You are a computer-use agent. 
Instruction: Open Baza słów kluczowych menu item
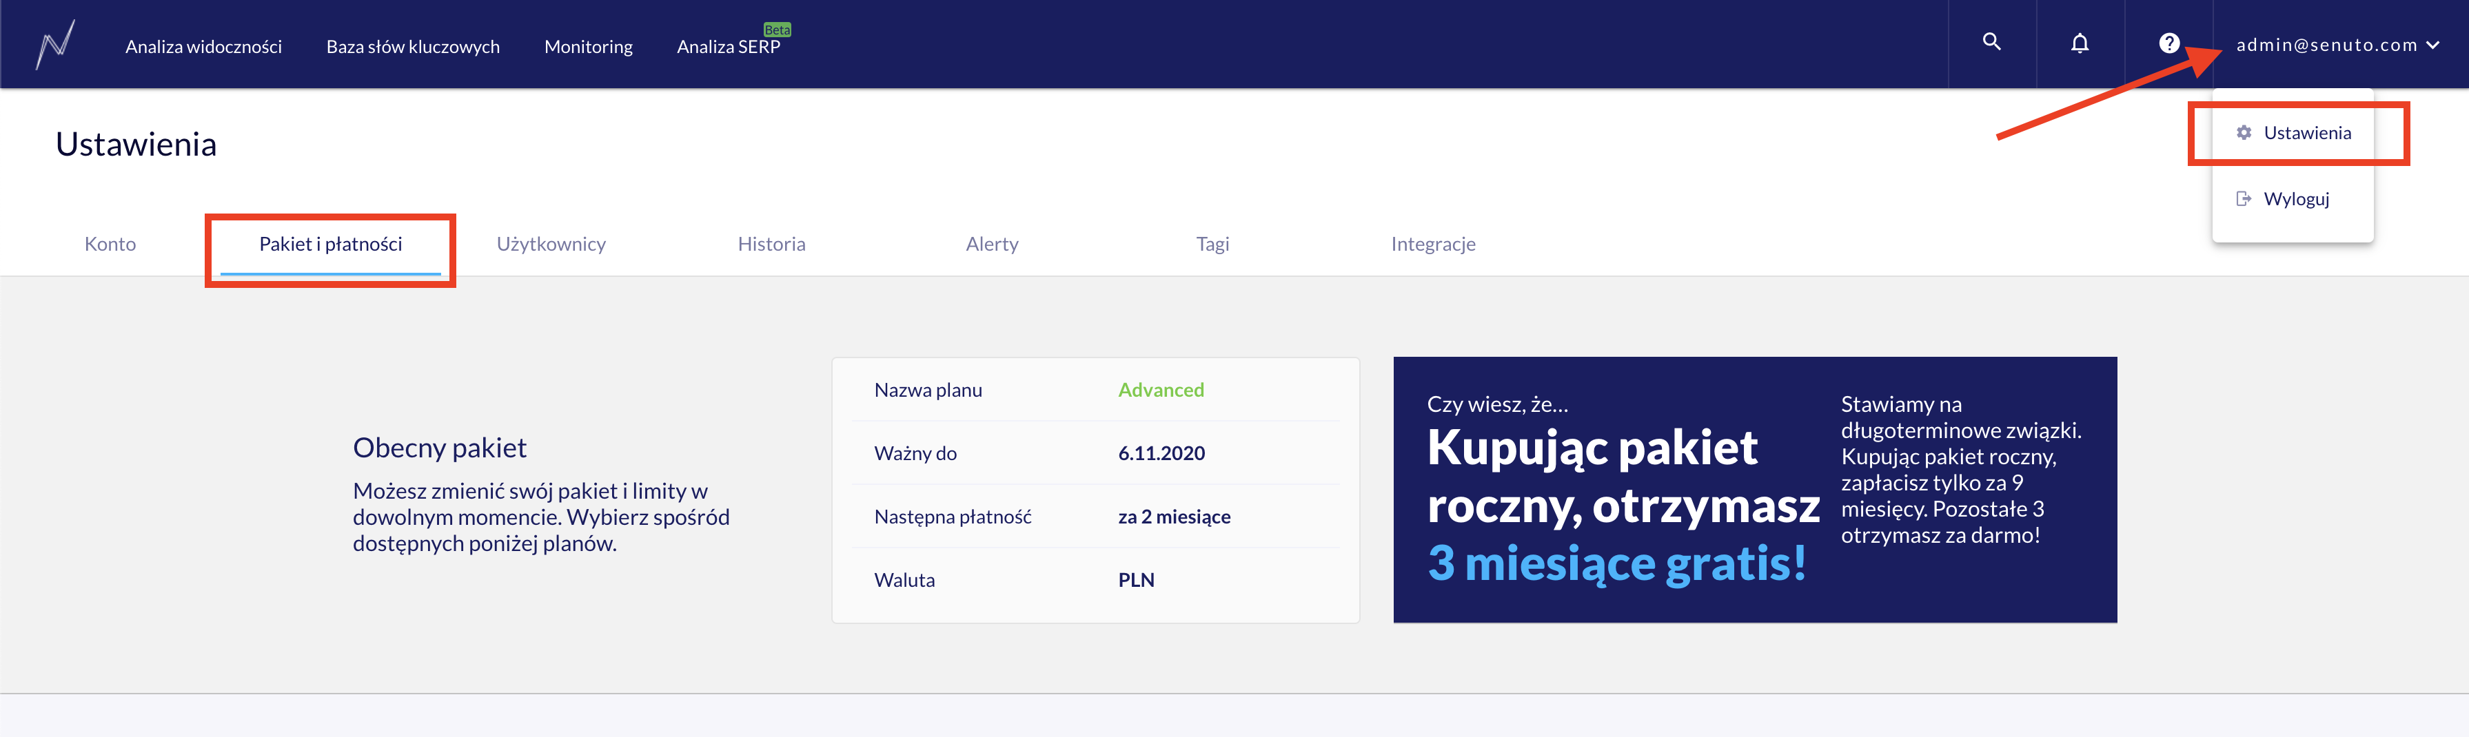[413, 46]
